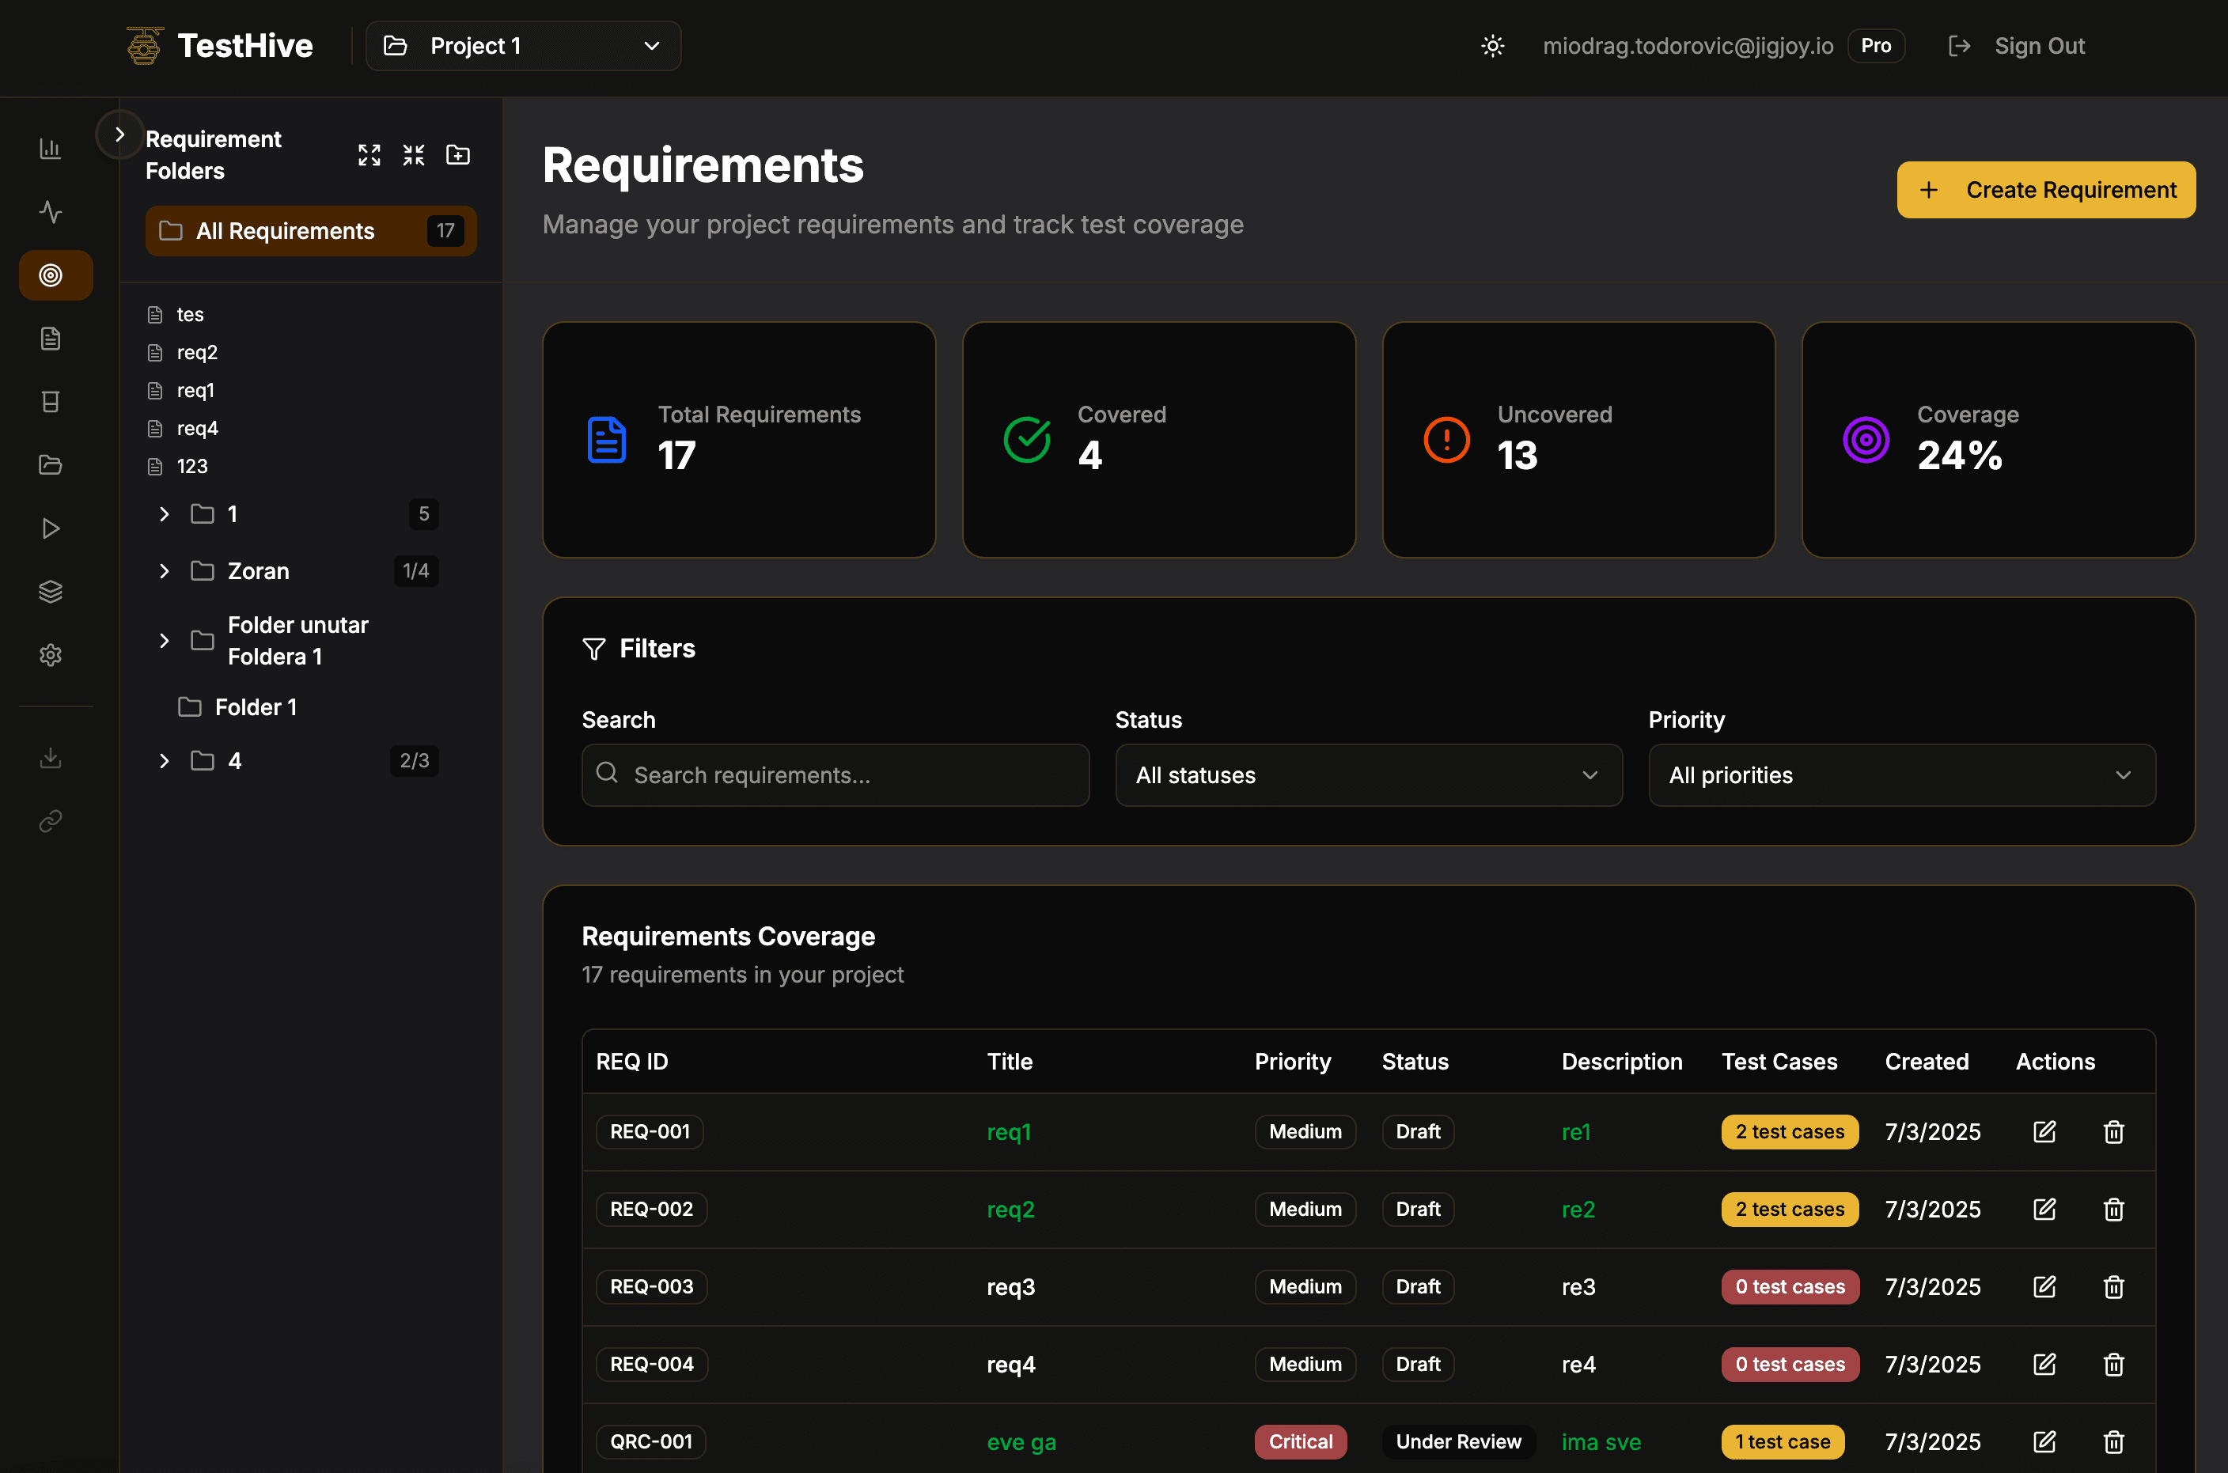Image resolution: width=2228 pixels, height=1473 pixels.
Task: Select the test runs play icon in sidebar
Action: [50, 528]
